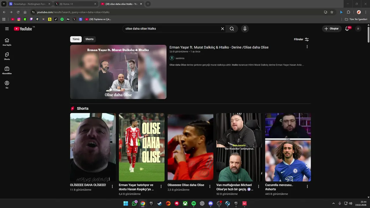Image resolution: width=370 pixels, height=208 pixels.
Task: Open the Oliseeeee Olise daha Olise short thumbnail
Action: pyautogui.click(x=190, y=147)
